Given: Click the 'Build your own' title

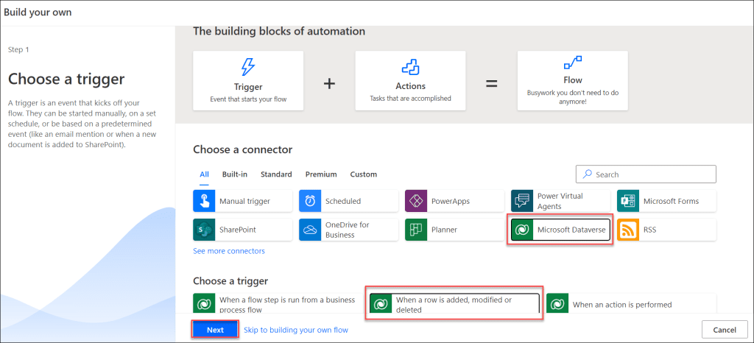Looking at the screenshot, I should (38, 13).
